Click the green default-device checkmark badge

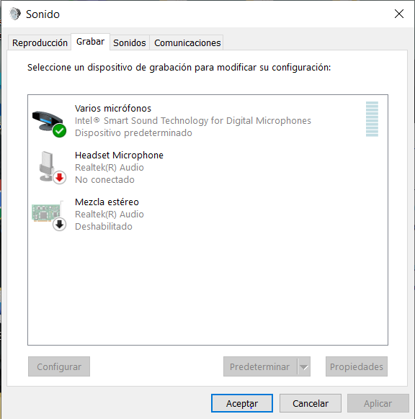59,131
